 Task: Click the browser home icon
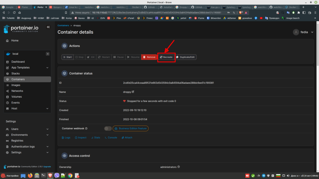20,12
